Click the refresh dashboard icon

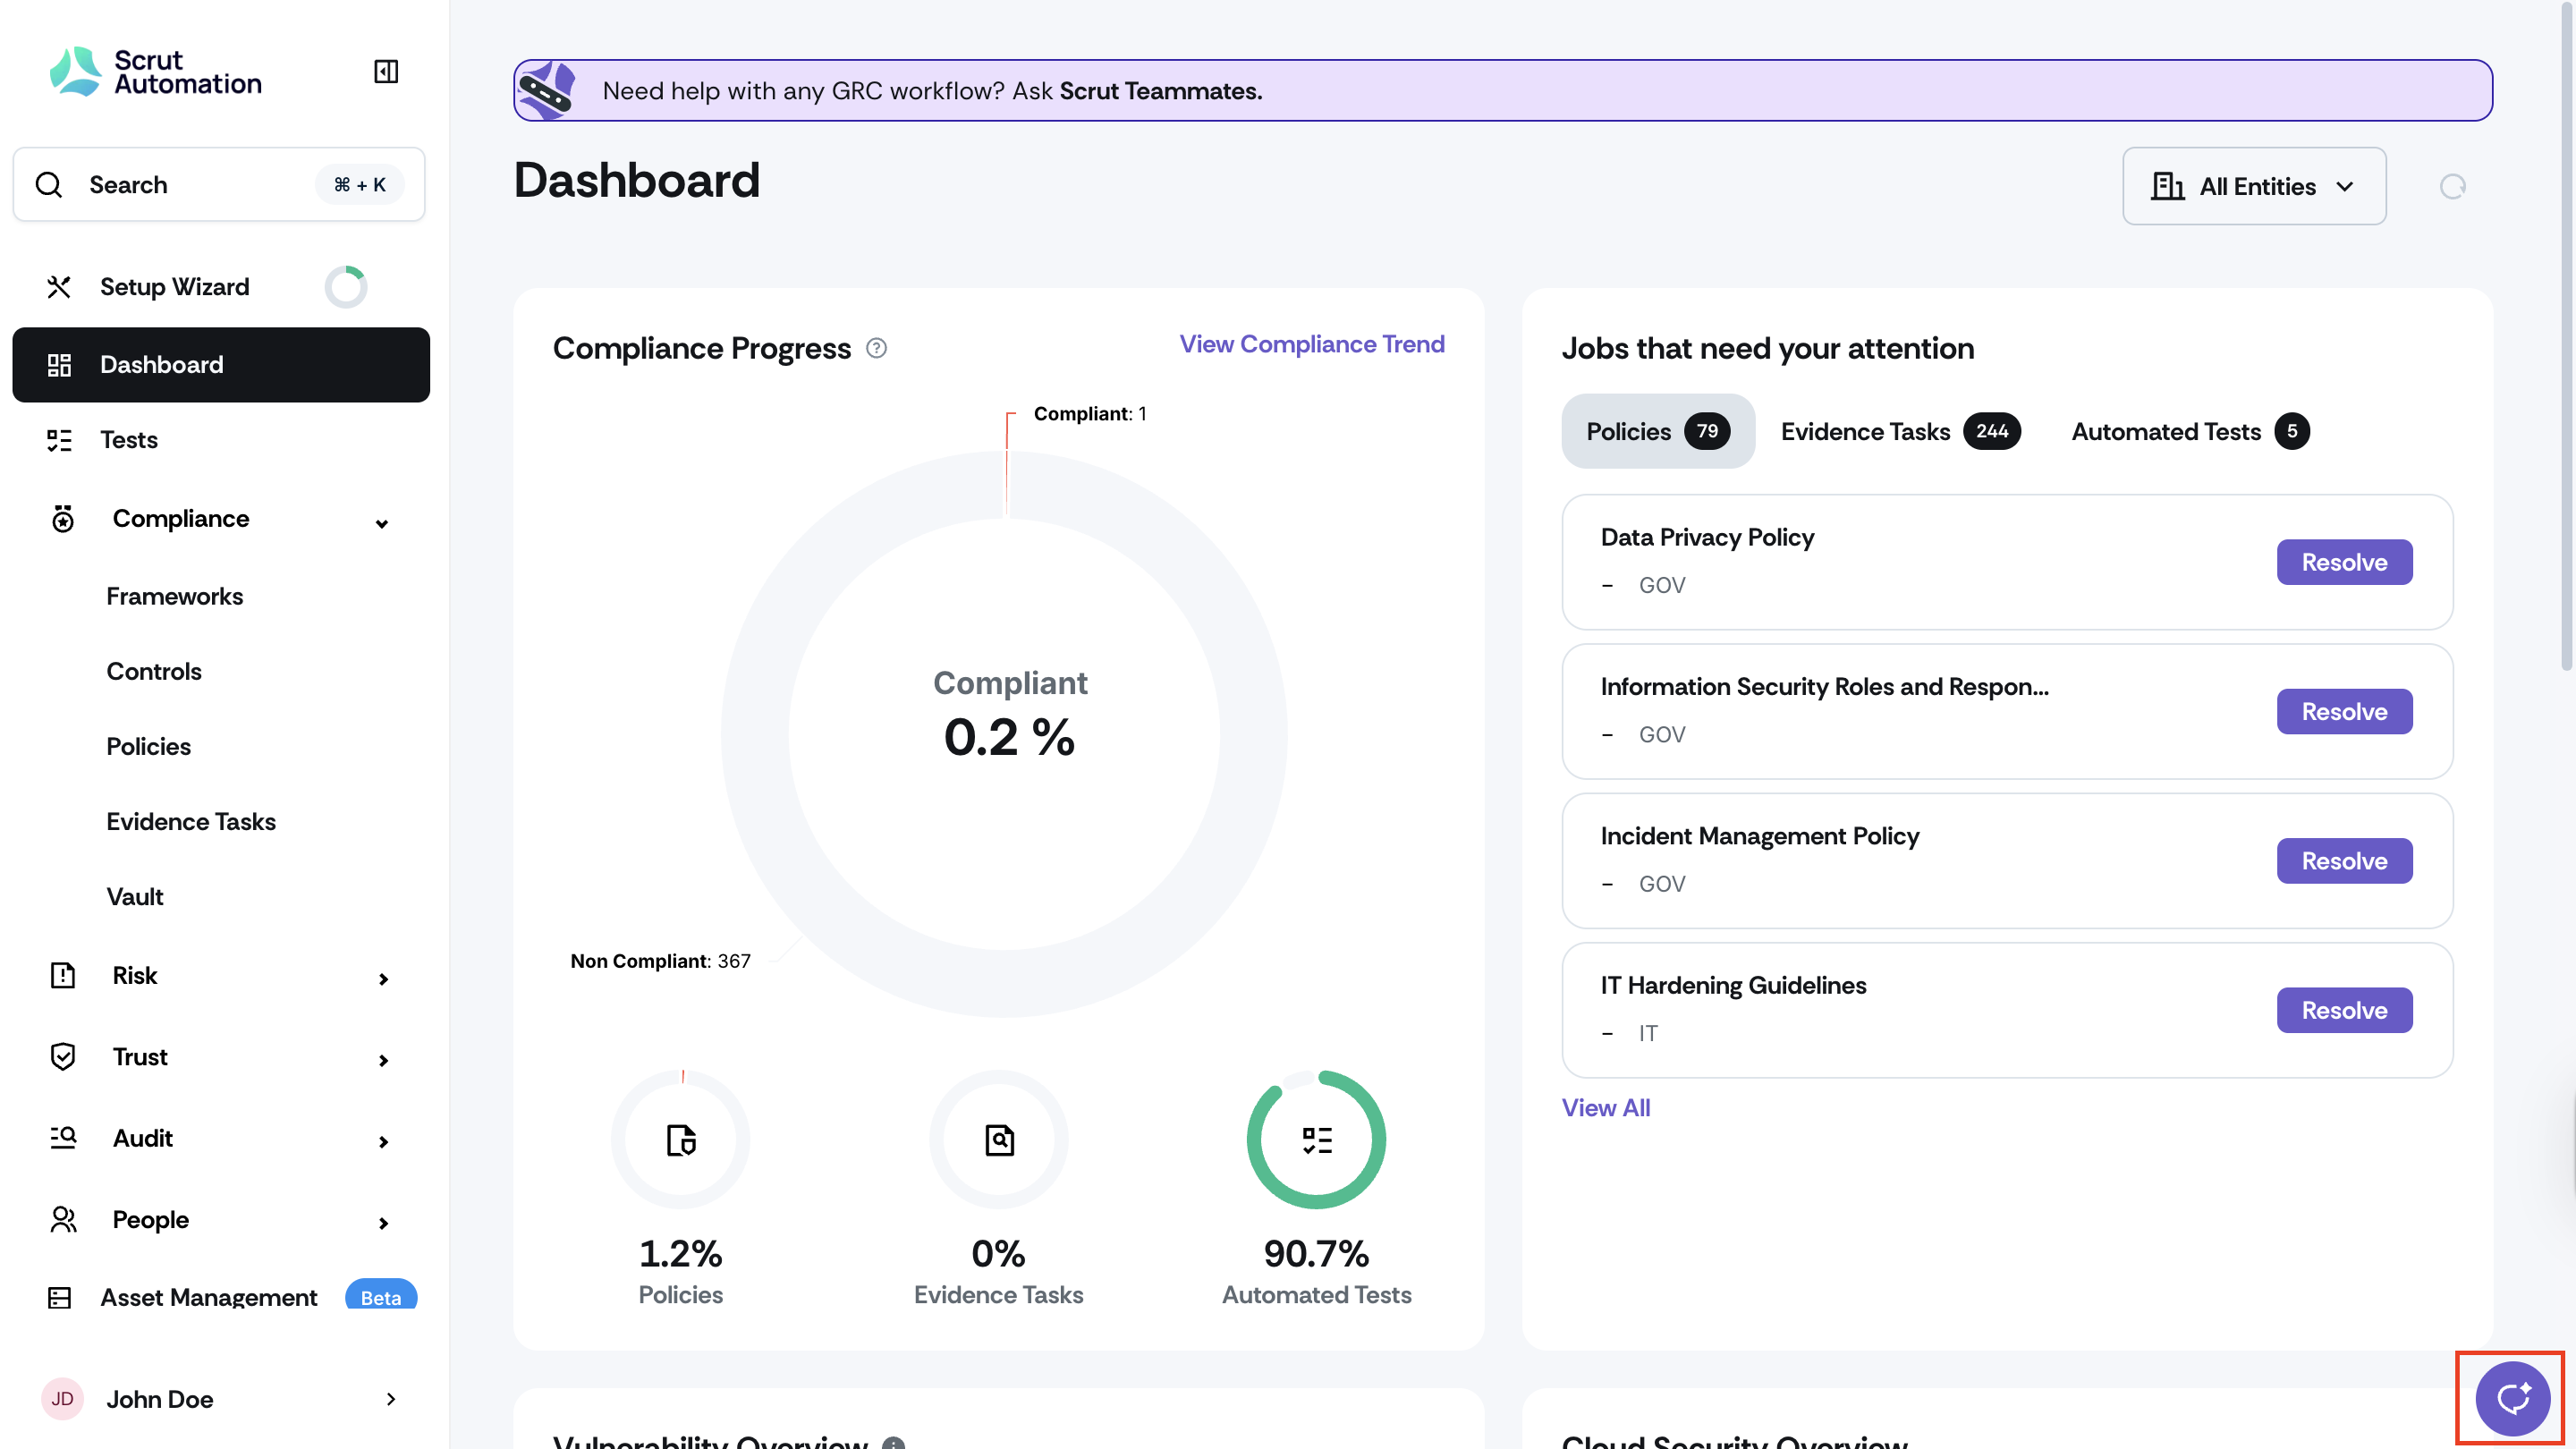[2452, 187]
